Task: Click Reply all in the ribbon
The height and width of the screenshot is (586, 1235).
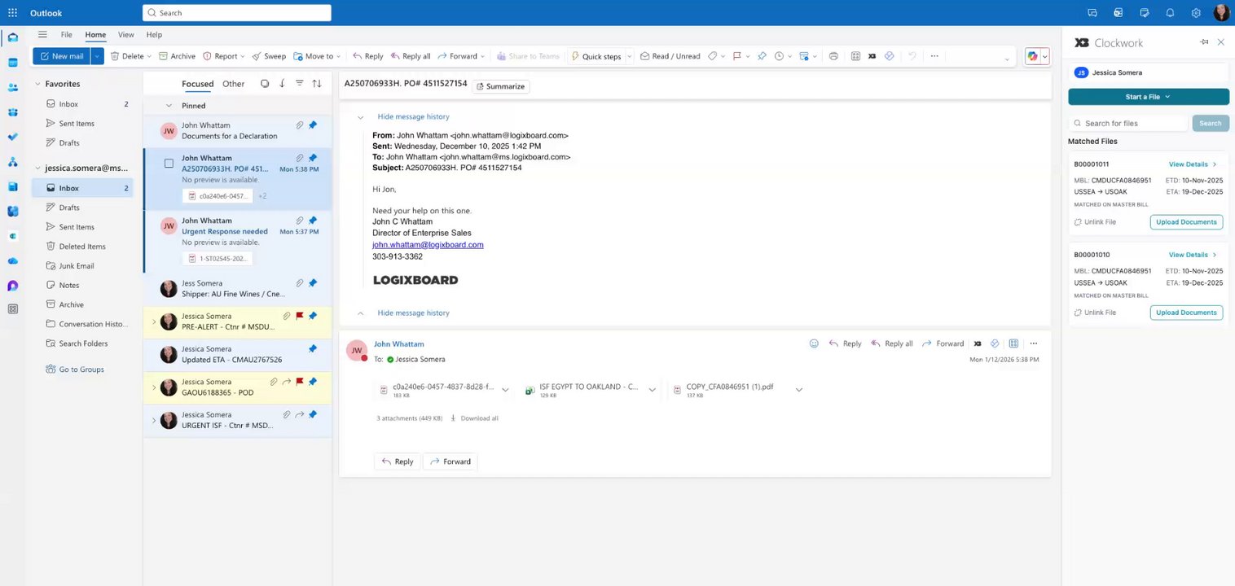Action: pos(411,56)
